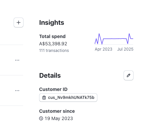
Task: Click the Customer ID label
Action: (x=53, y=89)
